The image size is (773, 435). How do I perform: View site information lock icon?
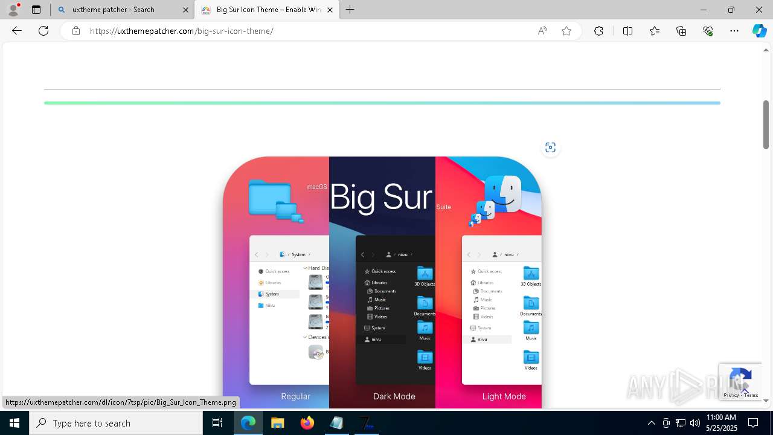click(x=76, y=31)
